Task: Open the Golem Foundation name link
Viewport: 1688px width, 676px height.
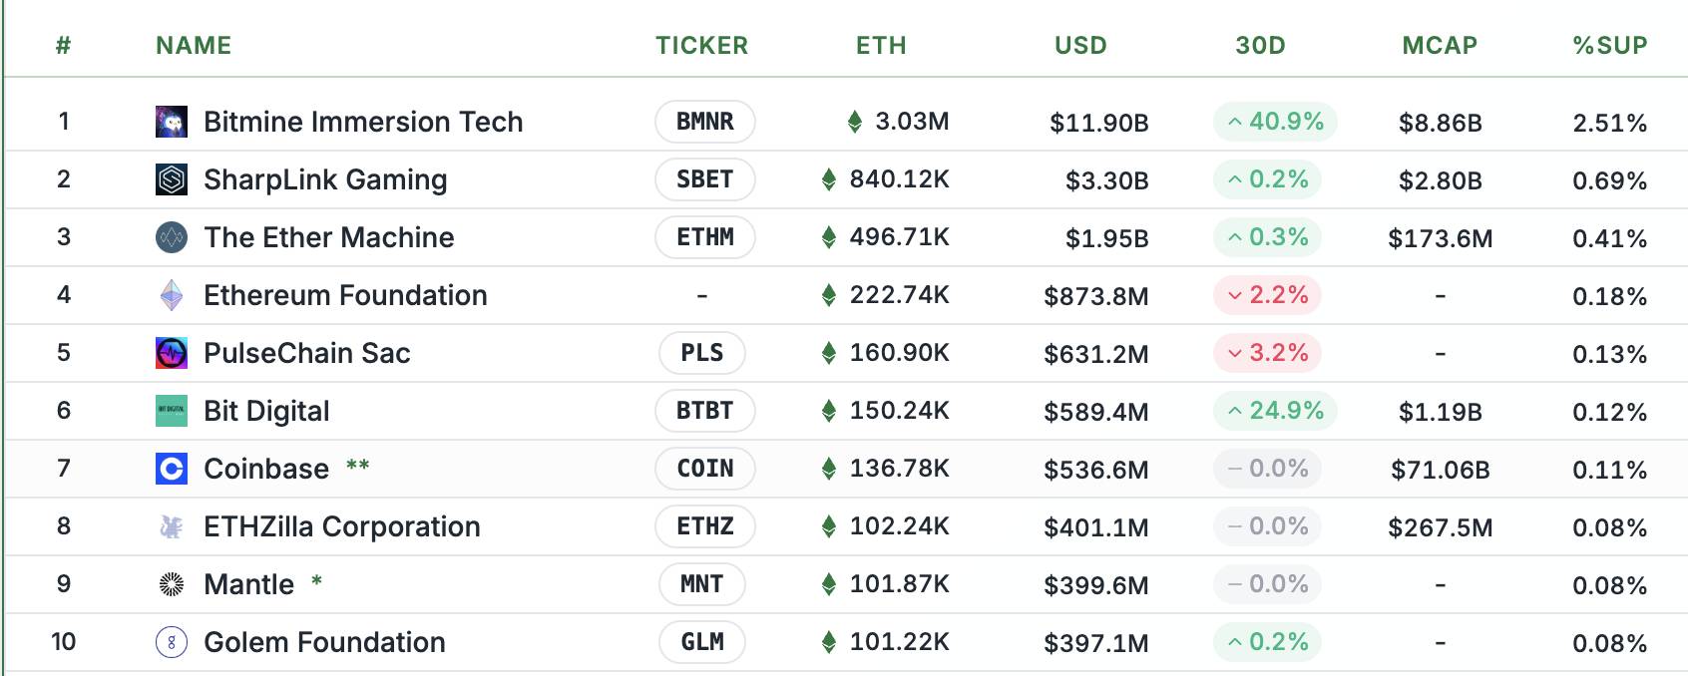Action: 324,642
